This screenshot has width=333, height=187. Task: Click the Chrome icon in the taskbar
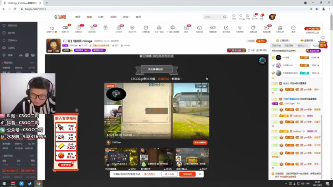pyautogui.click(x=38, y=184)
